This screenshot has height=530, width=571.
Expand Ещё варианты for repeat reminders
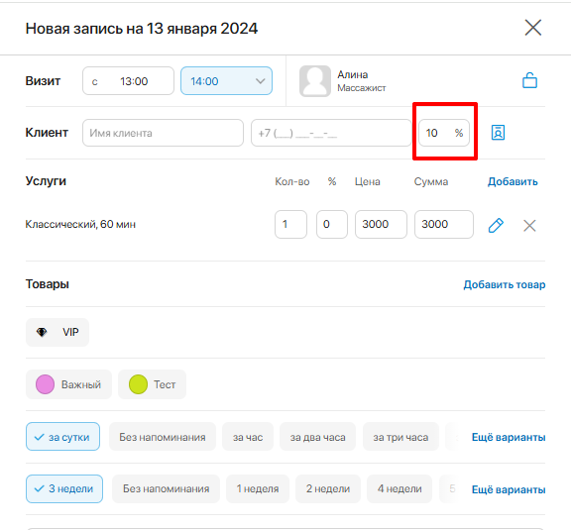tap(509, 489)
